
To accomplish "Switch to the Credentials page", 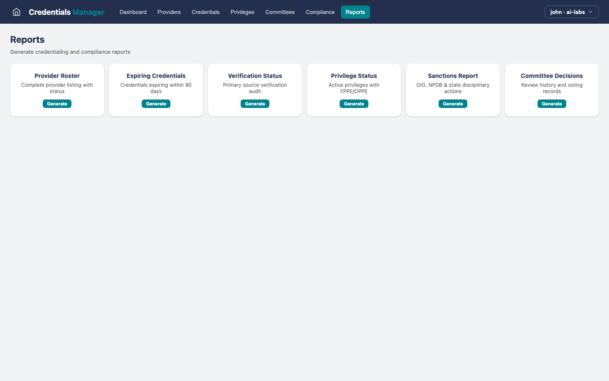I will coord(206,12).
